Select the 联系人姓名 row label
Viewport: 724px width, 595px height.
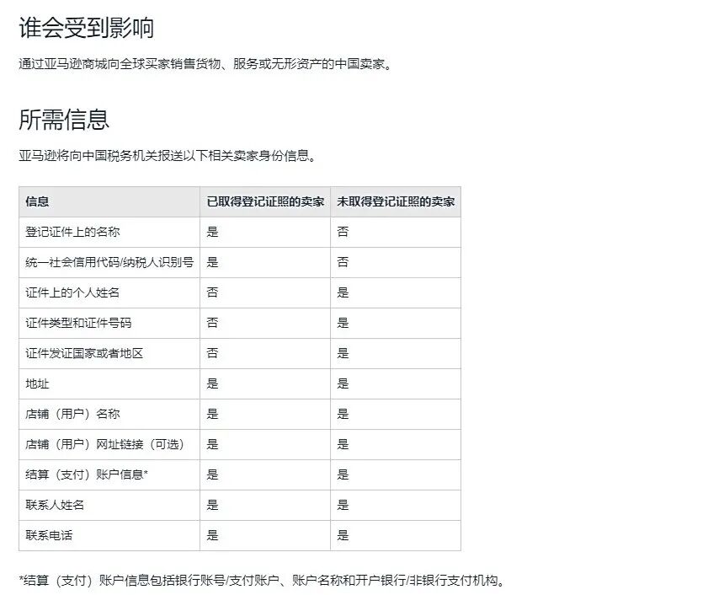point(55,505)
